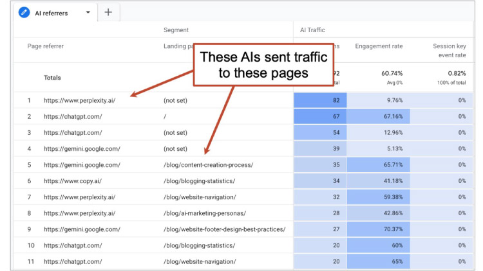Click /blog/blogging-statistics/ landing page in row 6

pyautogui.click(x=199, y=181)
